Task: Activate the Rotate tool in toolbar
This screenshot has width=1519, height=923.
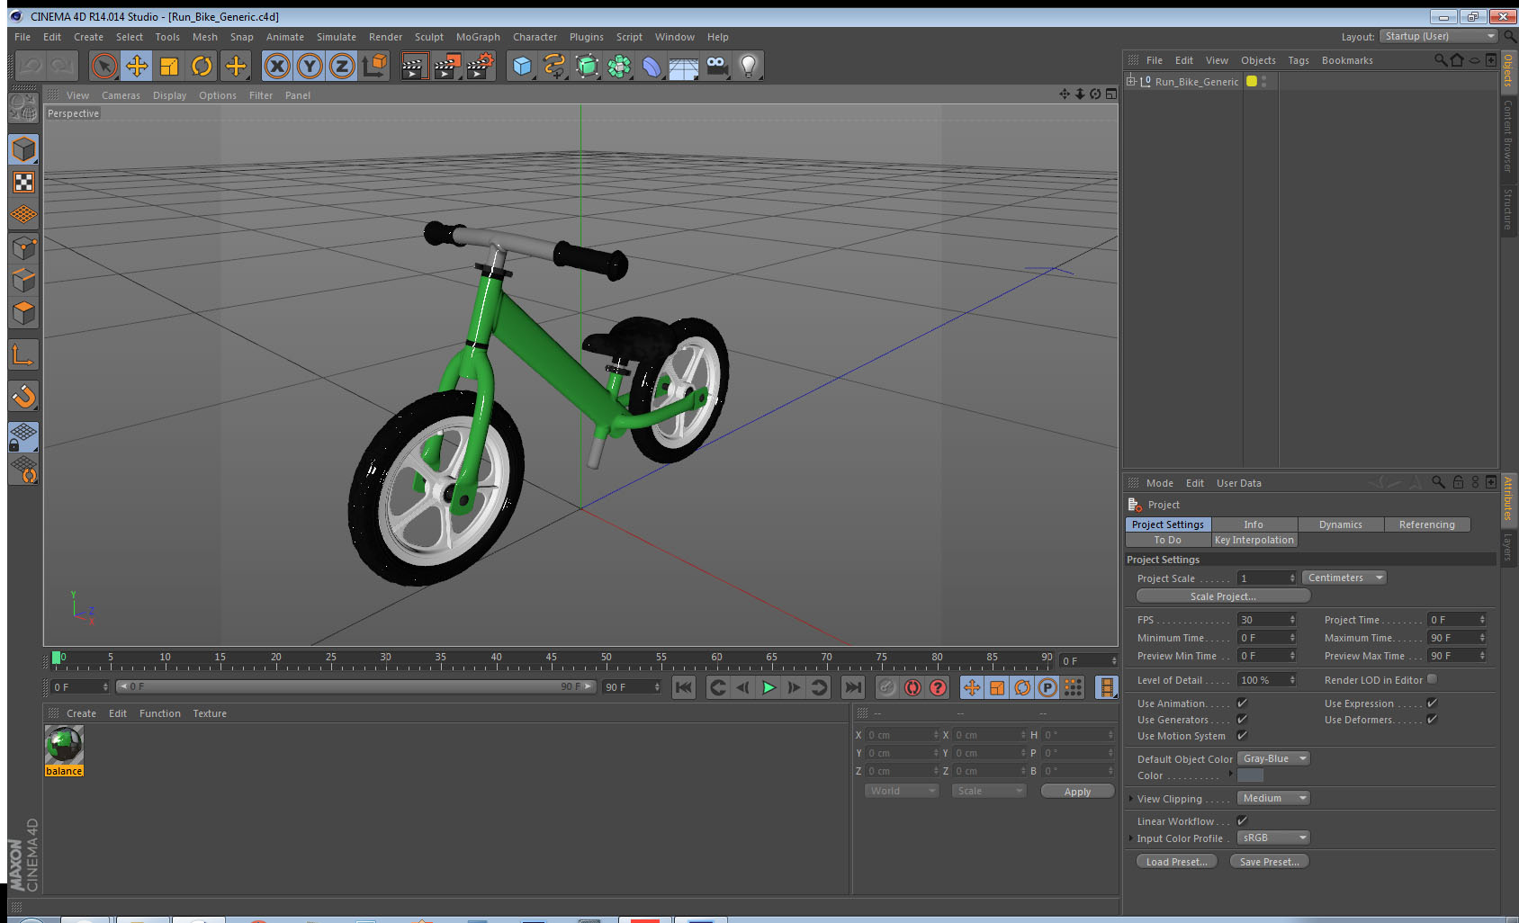Action: click(x=202, y=66)
